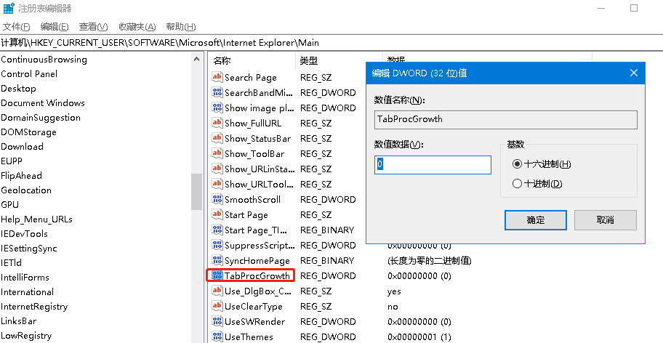Click the string icon next to UseClearType
663x343 pixels.
[x=217, y=306]
